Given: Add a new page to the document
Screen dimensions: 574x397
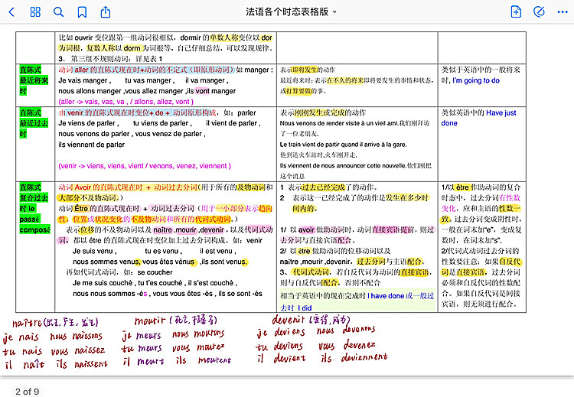Looking at the screenshot, I should pyautogui.click(x=516, y=12).
